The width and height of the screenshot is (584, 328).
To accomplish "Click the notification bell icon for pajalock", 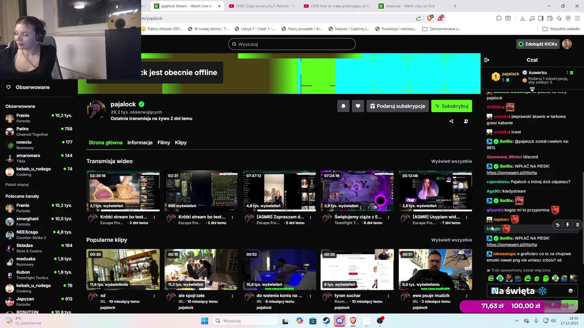I will click(344, 106).
